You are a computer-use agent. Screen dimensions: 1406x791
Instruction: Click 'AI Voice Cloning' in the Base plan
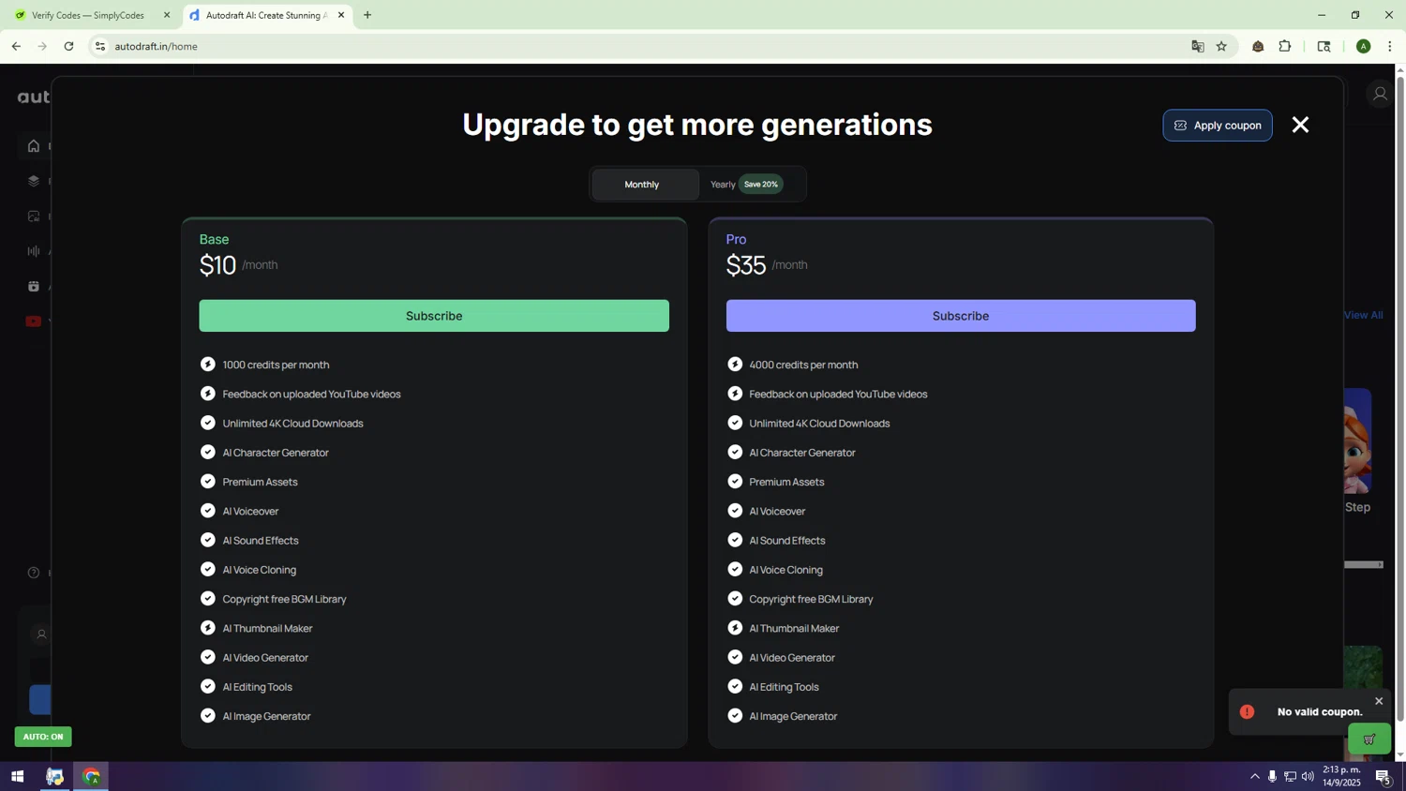click(260, 570)
